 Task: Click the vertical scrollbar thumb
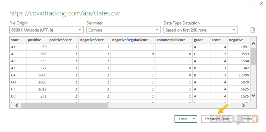point(253,56)
